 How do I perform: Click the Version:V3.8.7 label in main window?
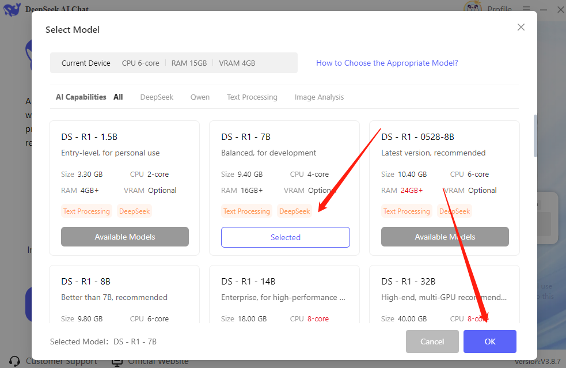[x=537, y=362]
